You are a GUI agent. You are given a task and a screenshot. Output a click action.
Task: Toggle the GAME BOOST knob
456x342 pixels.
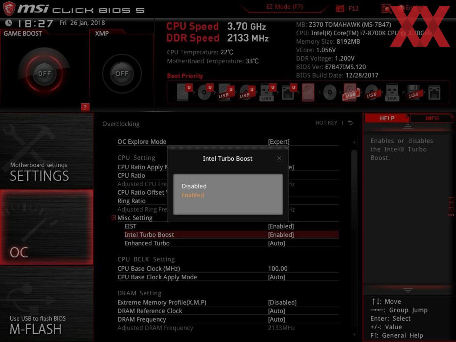point(44,73)
